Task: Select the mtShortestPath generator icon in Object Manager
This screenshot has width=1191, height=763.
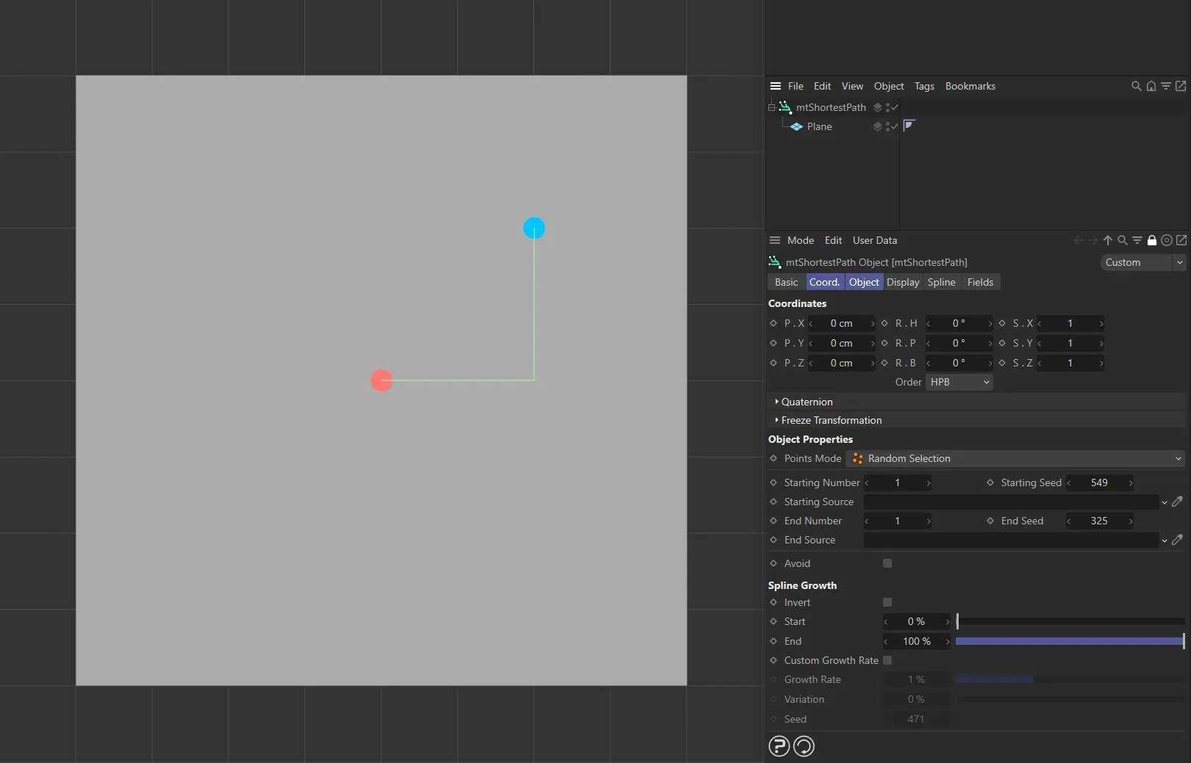Action: pos(784,107)
